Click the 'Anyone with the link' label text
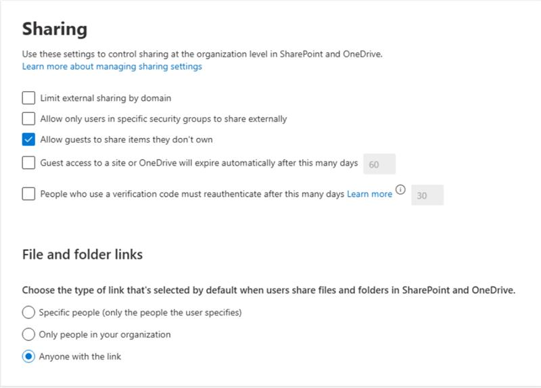 pyautogui.click(x=80, y=356)
